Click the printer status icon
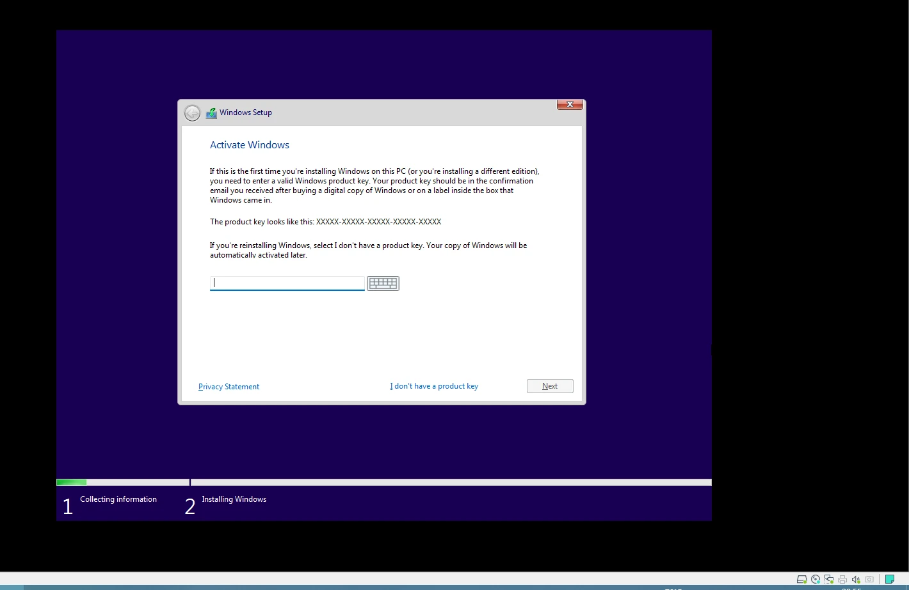The height and width of the screenshot is (590, 909). pos(842,580)
